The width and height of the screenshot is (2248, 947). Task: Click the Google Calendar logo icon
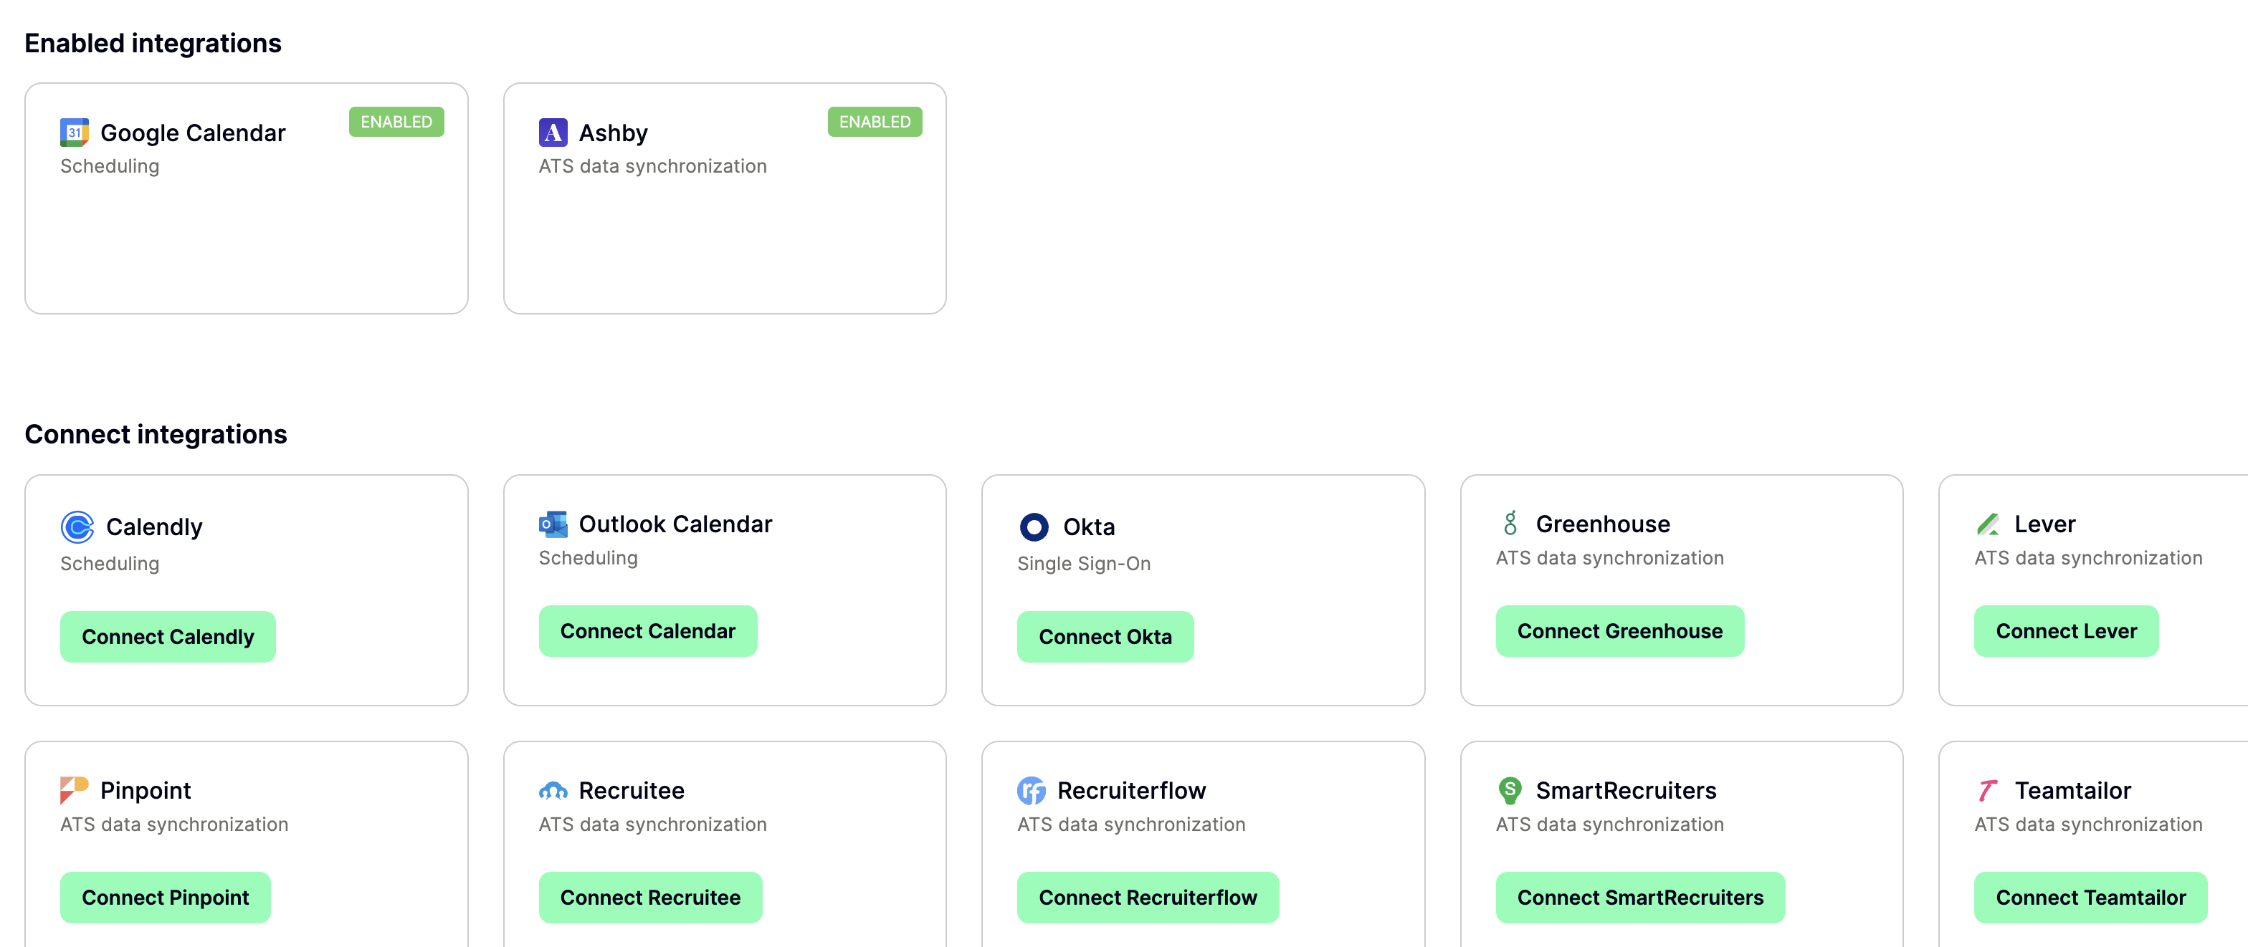pyautogui.click(x=74, y=133)
